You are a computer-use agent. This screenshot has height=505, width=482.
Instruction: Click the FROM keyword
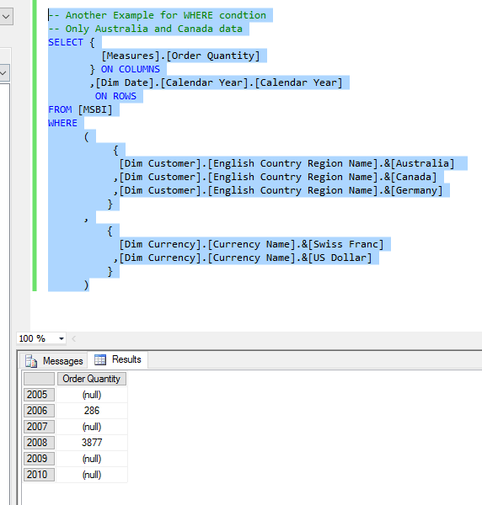coord(60,109)
